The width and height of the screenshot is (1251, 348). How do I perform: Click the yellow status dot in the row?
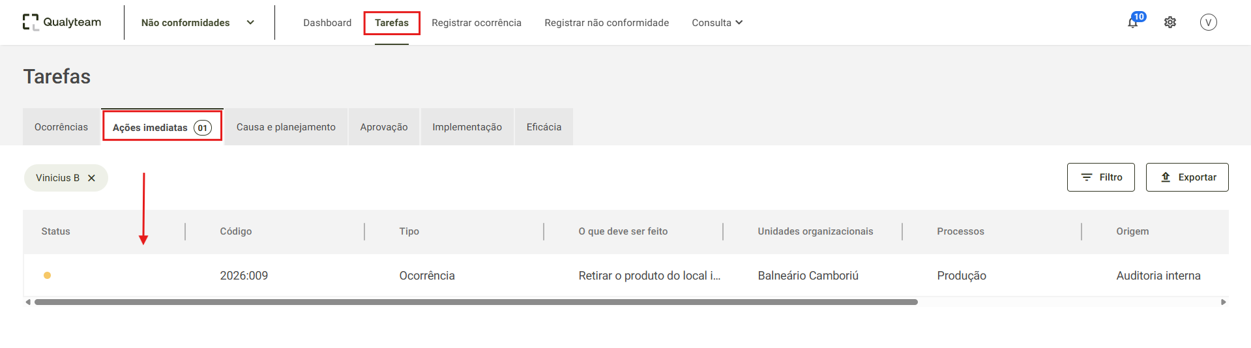pos(47,275)
